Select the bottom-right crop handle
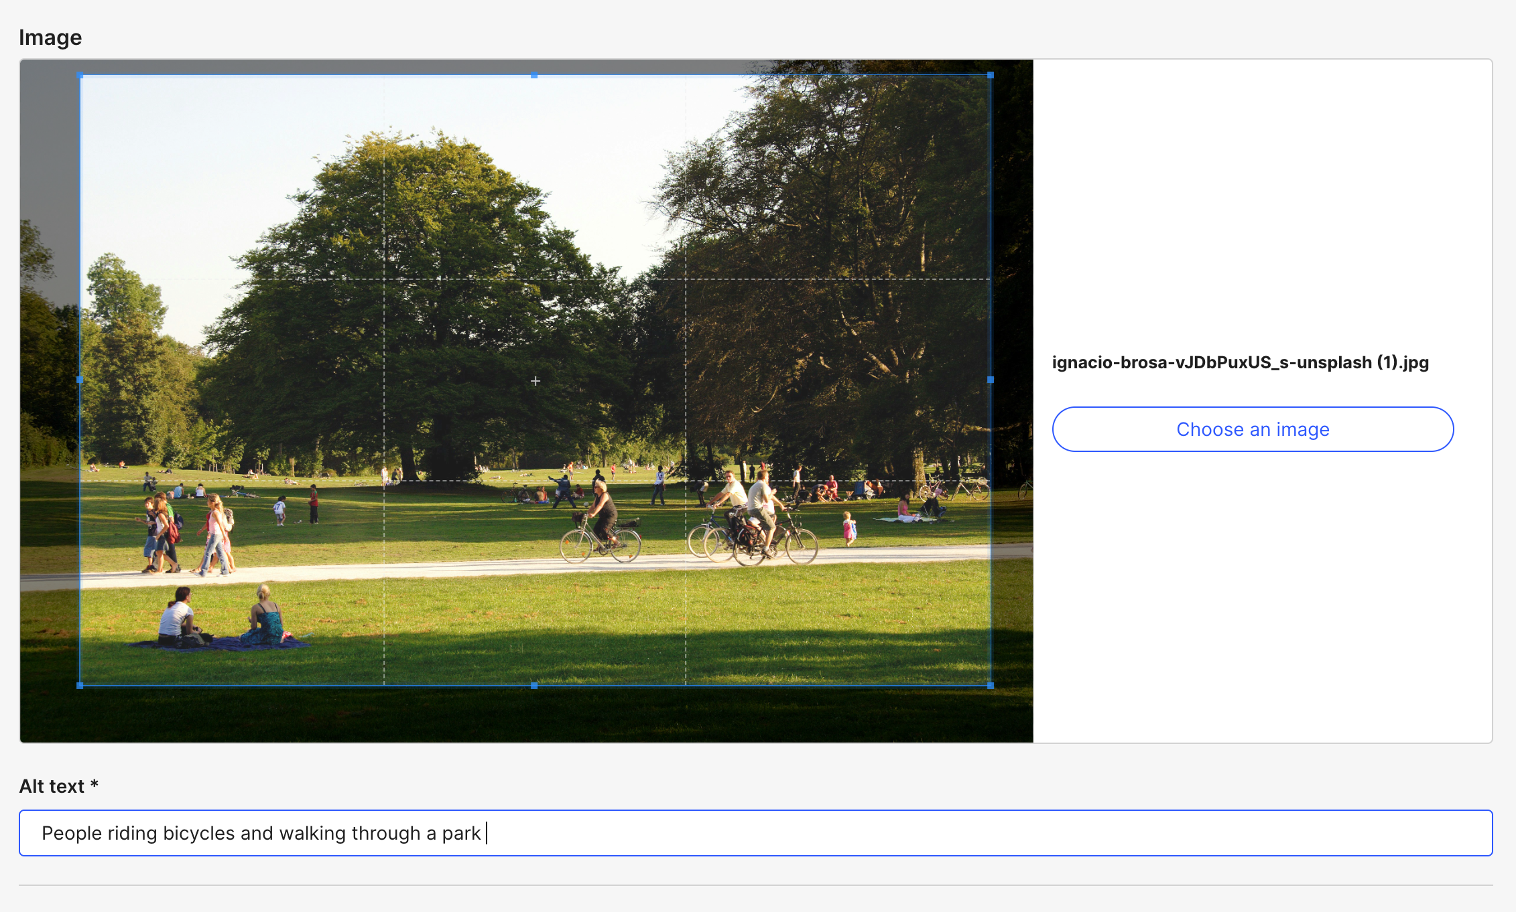The width and height of the screenshot is (1516, 912). (991, 685)
